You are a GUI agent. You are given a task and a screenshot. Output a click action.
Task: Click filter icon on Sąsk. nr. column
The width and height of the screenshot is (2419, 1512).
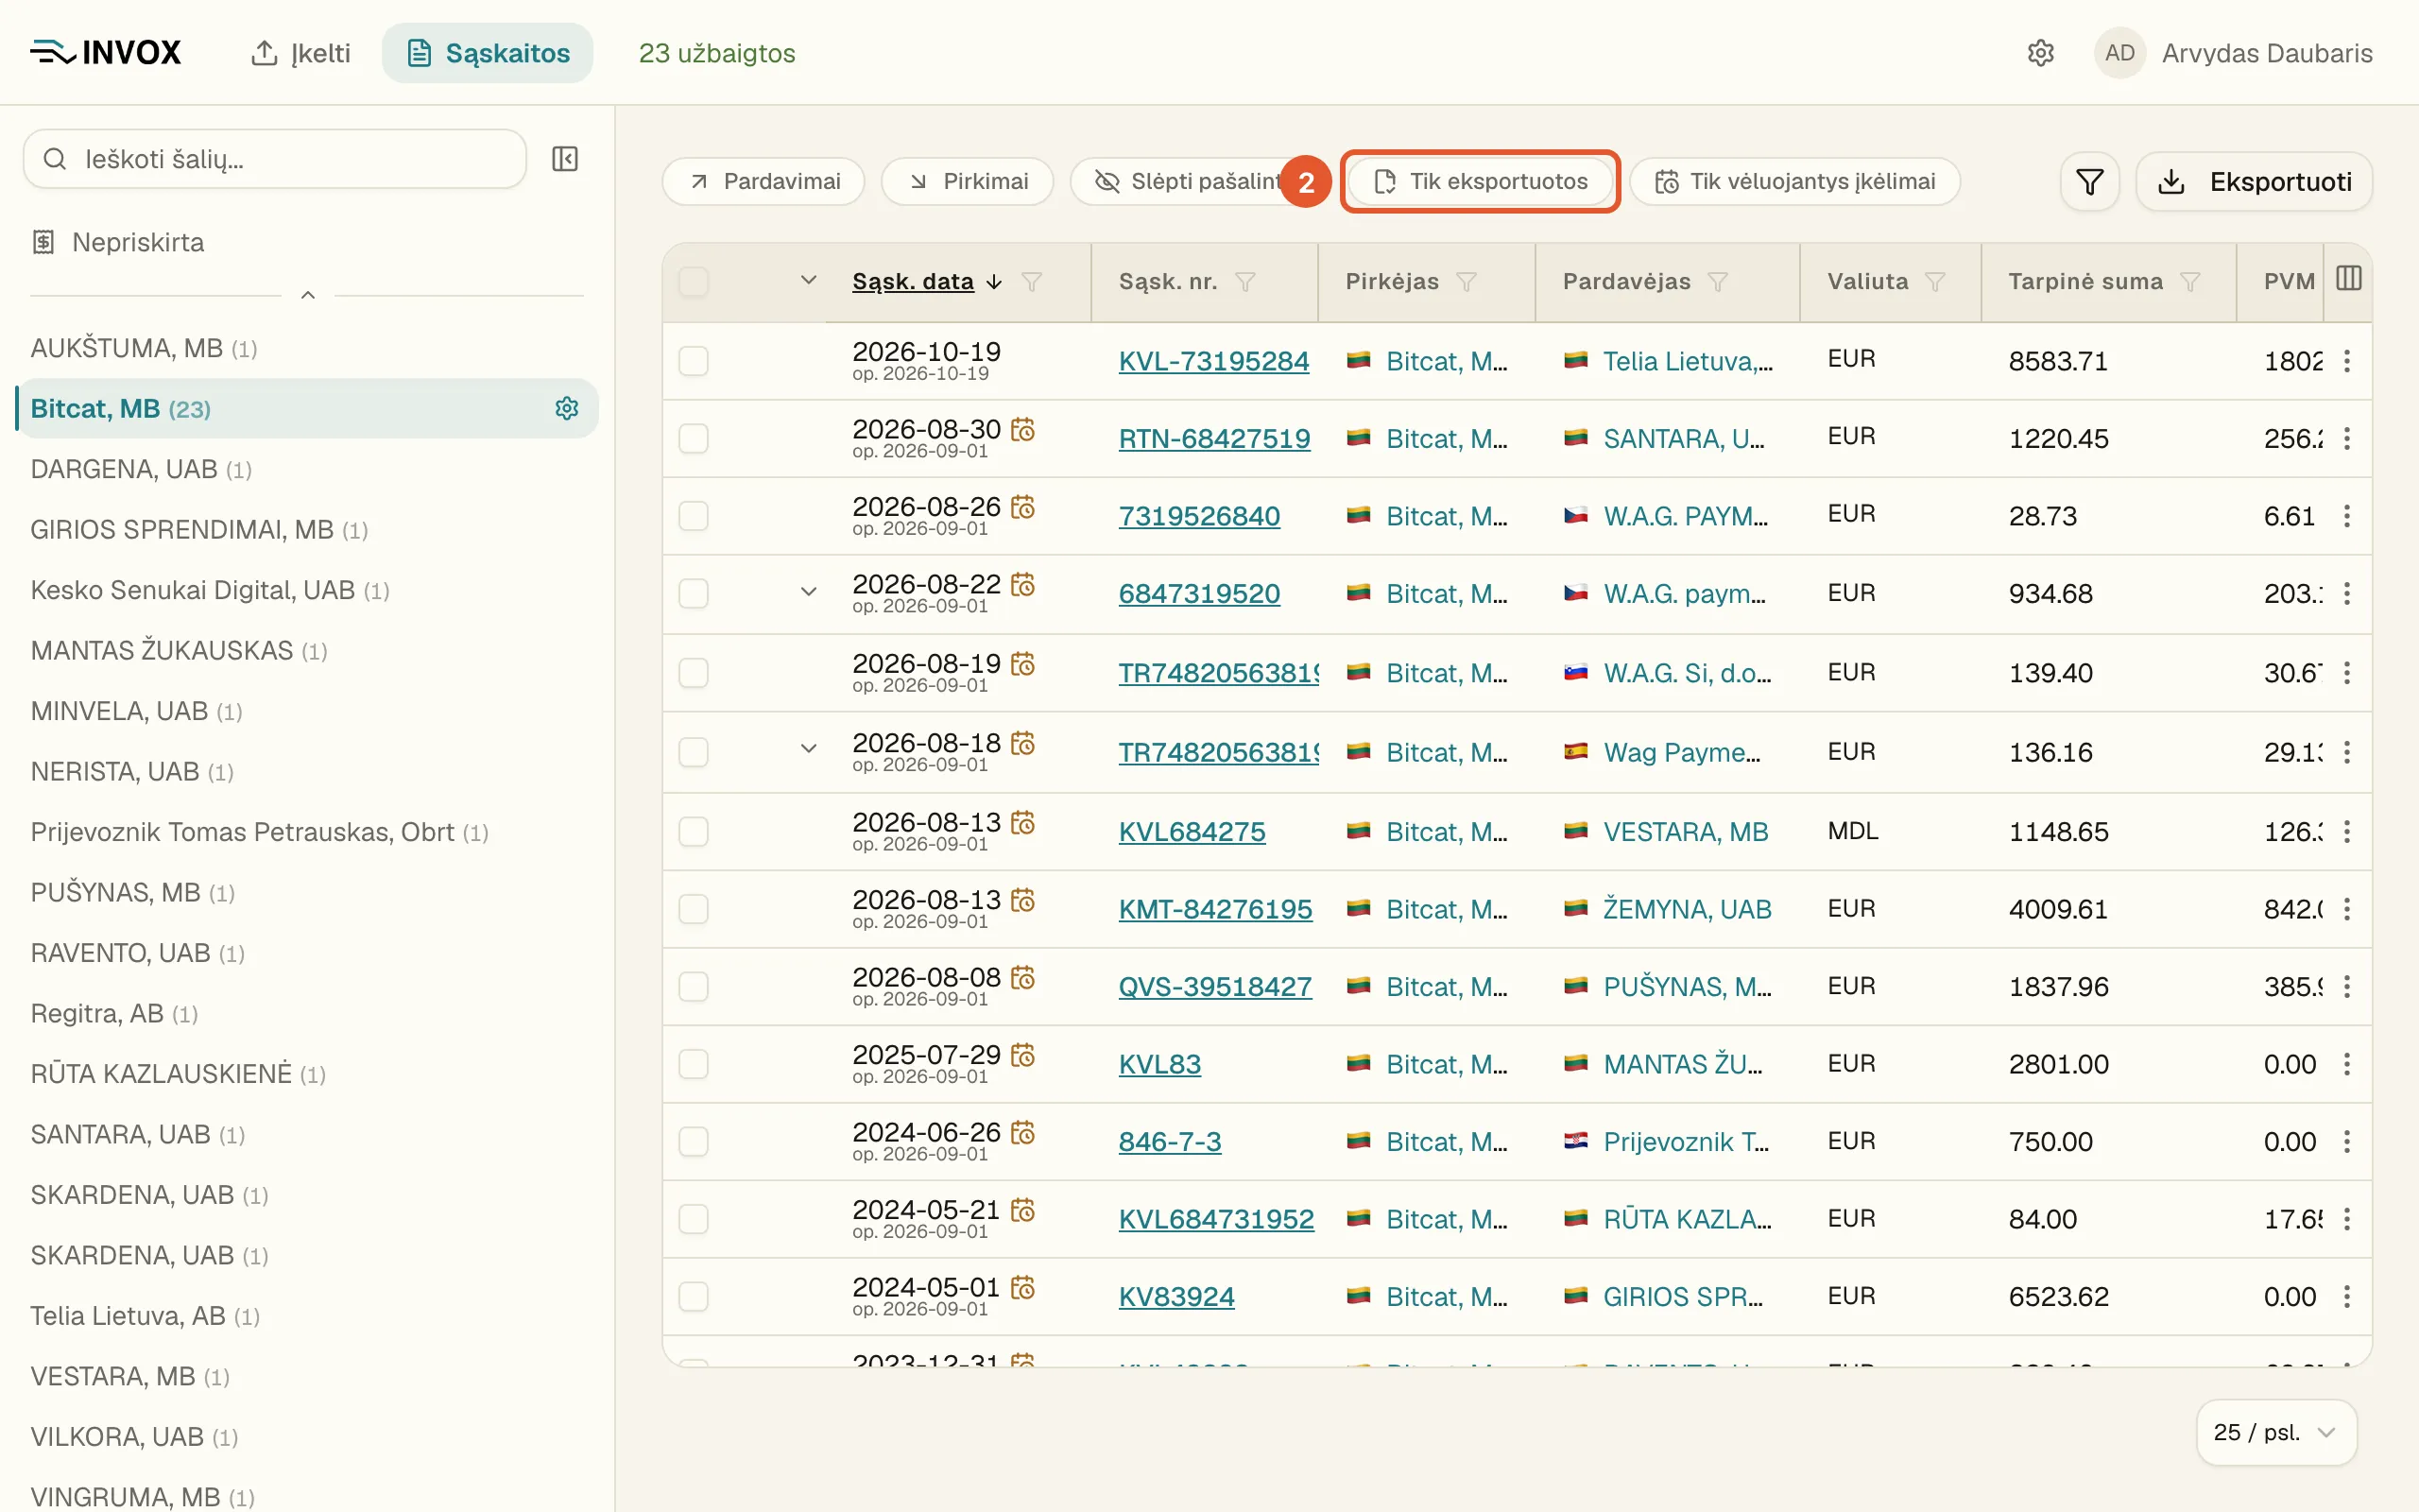[x=1244, y=282]
